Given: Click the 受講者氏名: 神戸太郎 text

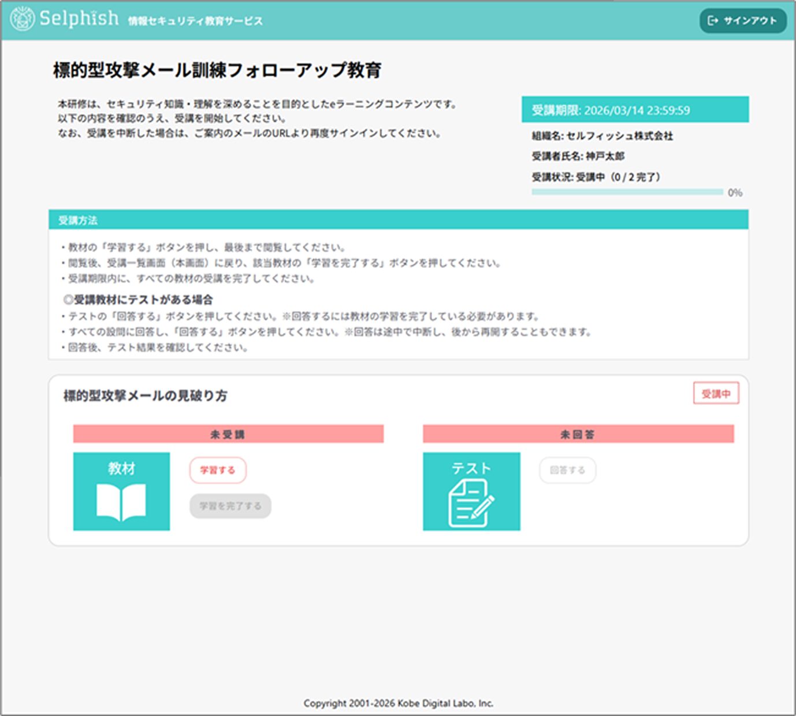Looking at the screenshot, I should (x=578, y=156).
